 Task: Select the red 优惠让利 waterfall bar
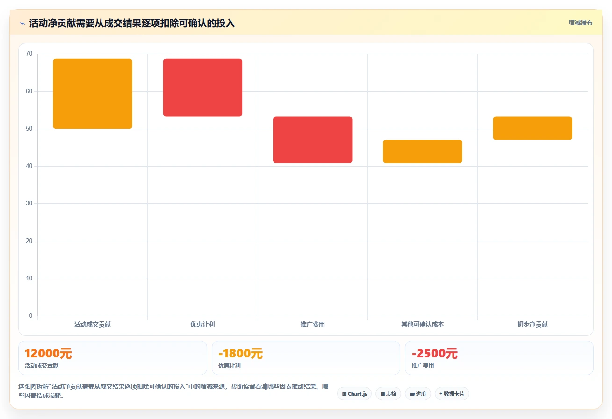[202, 88]
